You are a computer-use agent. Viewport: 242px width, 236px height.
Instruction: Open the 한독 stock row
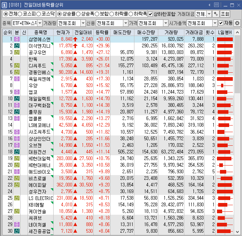pos(118,59)
